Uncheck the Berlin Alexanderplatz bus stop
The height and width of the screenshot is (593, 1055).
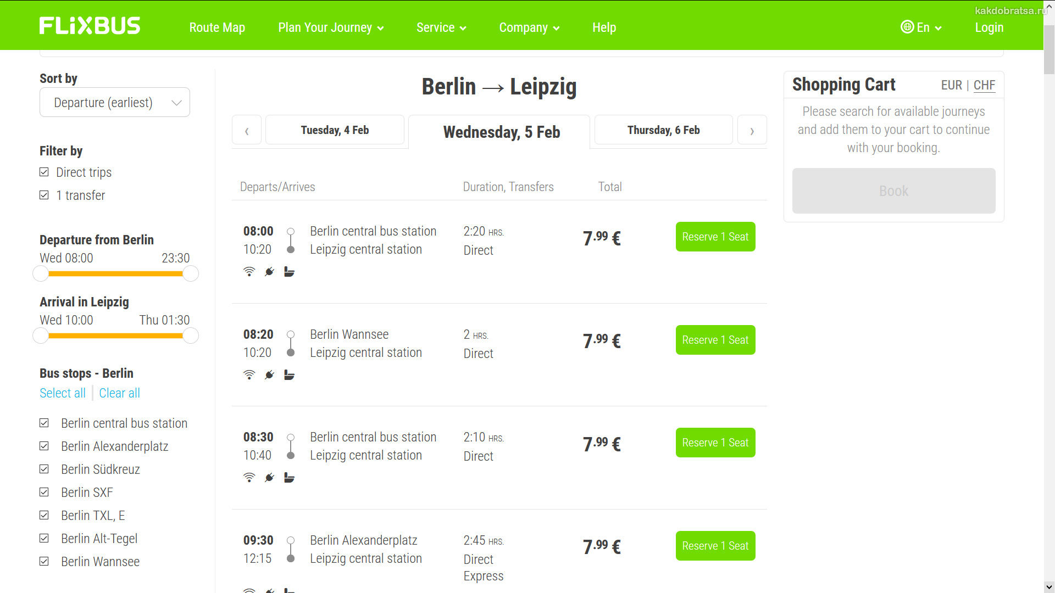coord(45,446)
